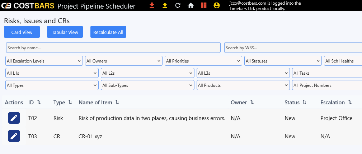Edit CR item T03 with pencil icon
The height and width of the screenshot is (154, 362).
[x=14, y=136]
